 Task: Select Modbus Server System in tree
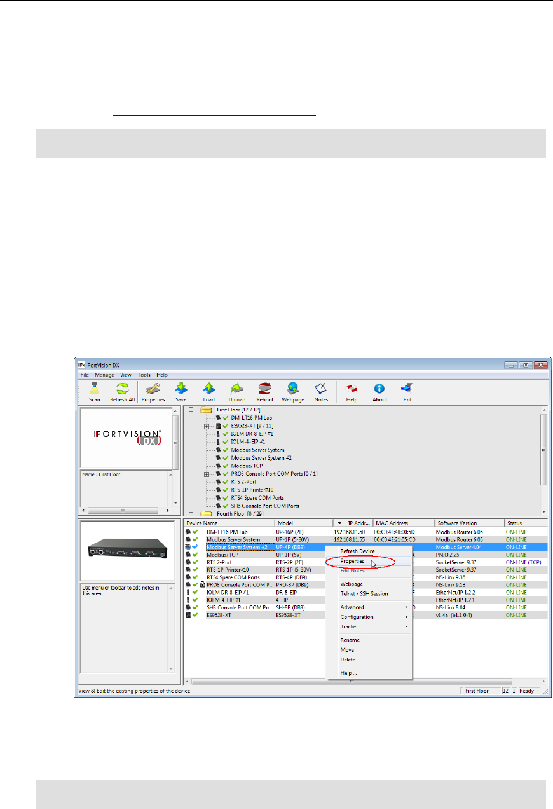[257, 450]
